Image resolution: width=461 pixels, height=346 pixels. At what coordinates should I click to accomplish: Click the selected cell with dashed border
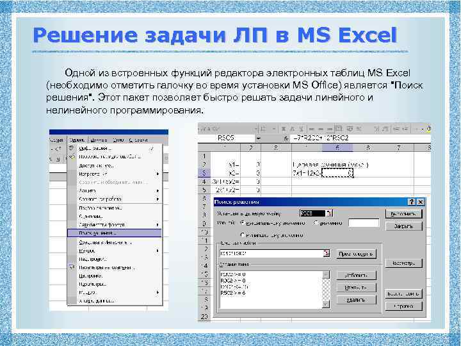click(337, 173)
